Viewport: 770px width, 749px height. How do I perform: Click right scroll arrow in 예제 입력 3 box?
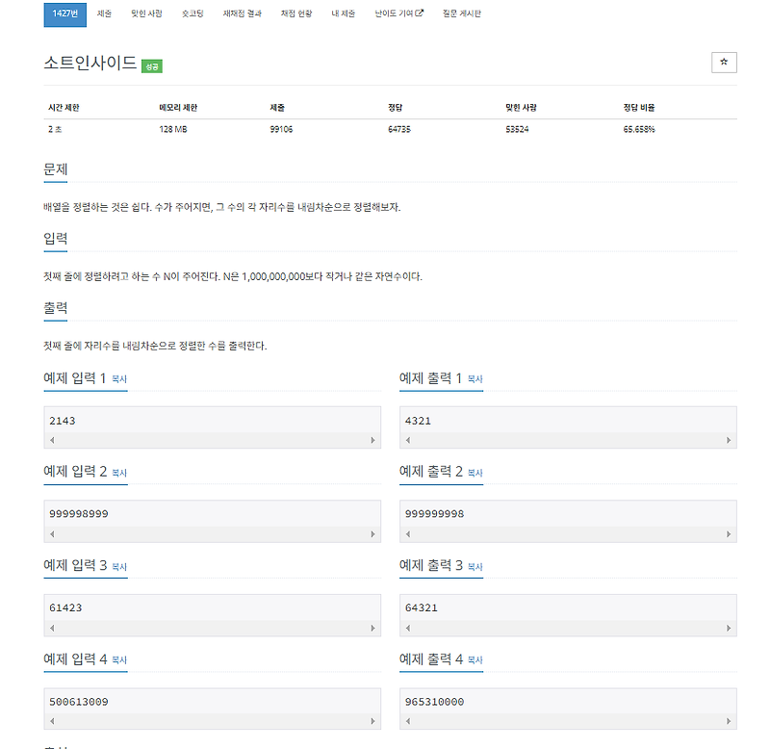[x=372, y=628]
